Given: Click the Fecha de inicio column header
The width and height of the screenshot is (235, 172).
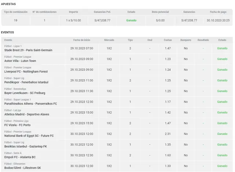Looking at the screenshot, I should (82, 40).
